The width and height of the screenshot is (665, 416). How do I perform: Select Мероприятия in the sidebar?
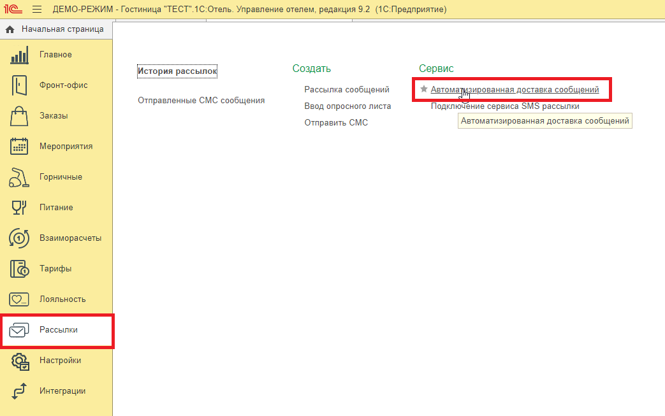66,146
